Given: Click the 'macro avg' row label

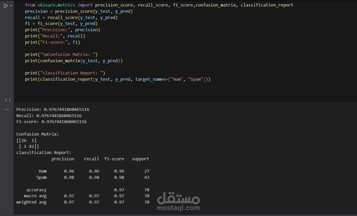Looking at the screenshot, I should [x=35, y=196].
